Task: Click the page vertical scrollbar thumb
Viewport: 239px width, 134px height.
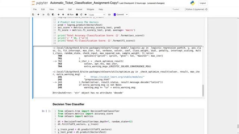Action: click(238, 126)
